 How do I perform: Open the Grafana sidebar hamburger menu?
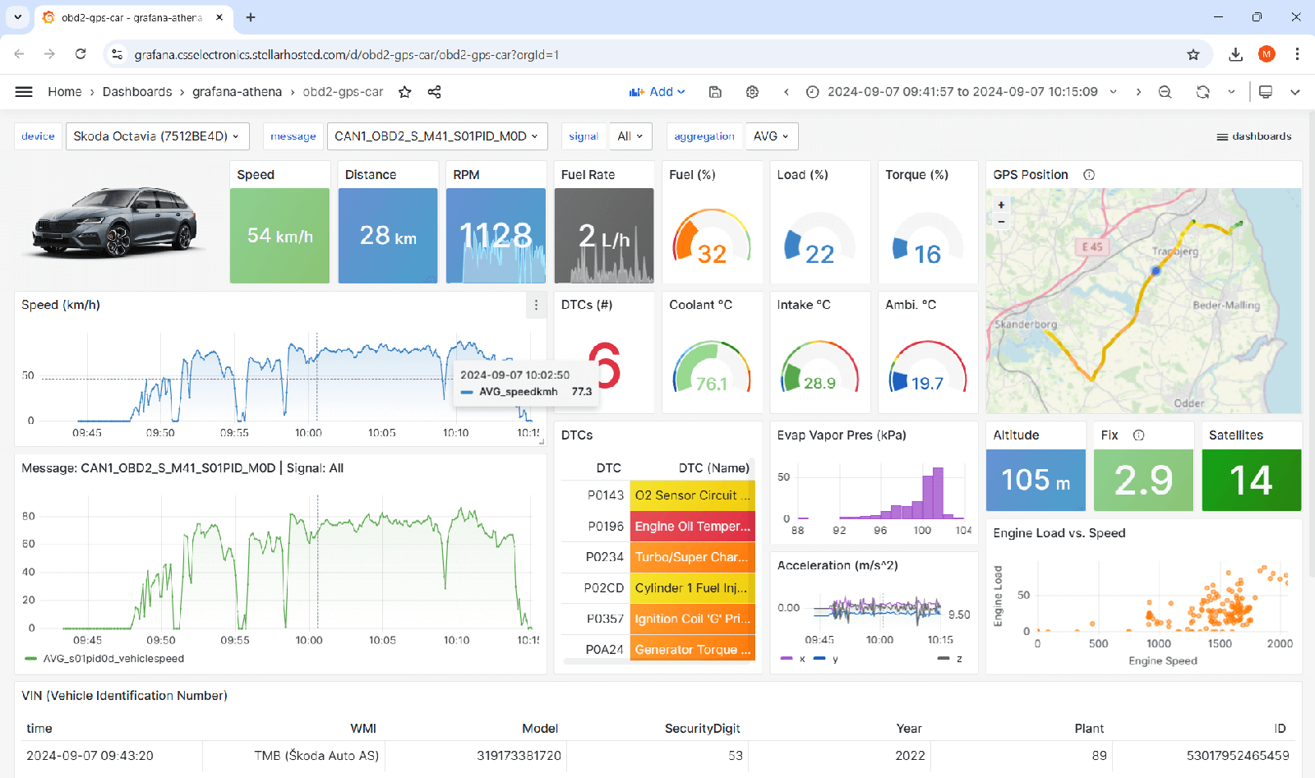coord(24,92)
